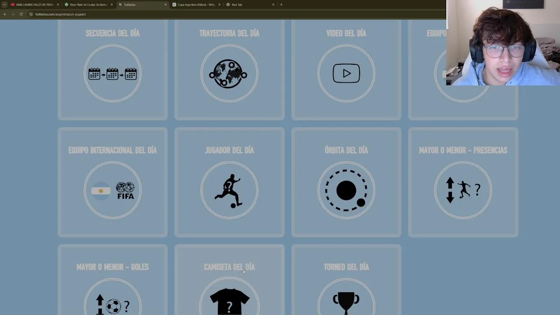
Task: Click the JUGADOR DEL DÍA title
Action: coord(229,150)
